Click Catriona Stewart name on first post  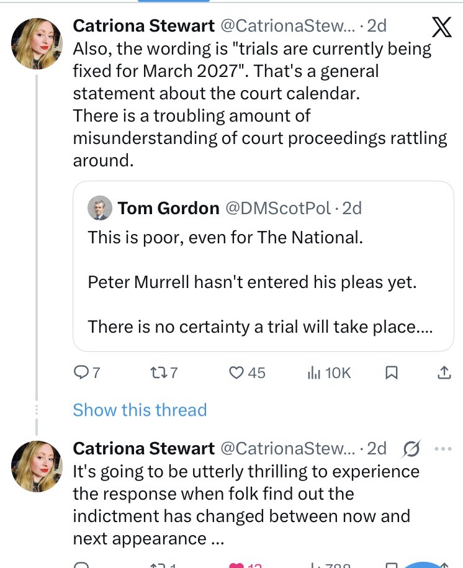(x=144, y=25)
